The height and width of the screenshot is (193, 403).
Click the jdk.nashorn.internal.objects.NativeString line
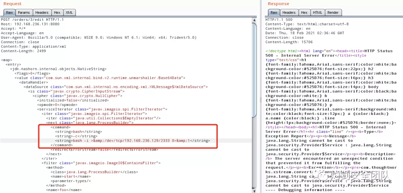point(58,69)
